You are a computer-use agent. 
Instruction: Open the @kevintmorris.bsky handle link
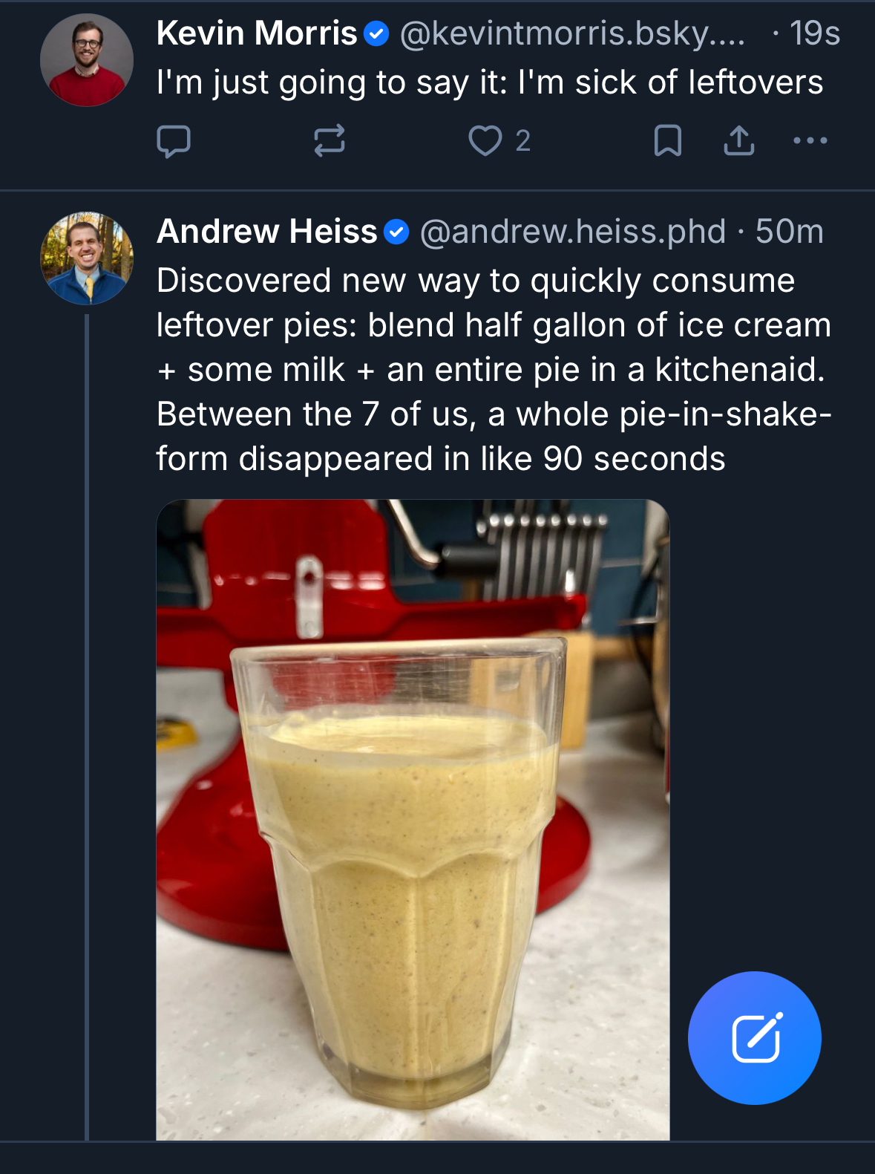571,33
